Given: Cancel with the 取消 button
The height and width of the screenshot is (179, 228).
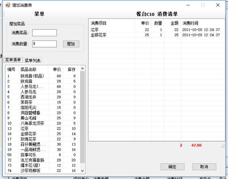Looking at the screenshot, I should [x=204, y=167].
